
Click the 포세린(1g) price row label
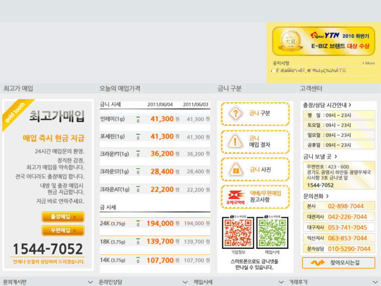click(113, 136)
